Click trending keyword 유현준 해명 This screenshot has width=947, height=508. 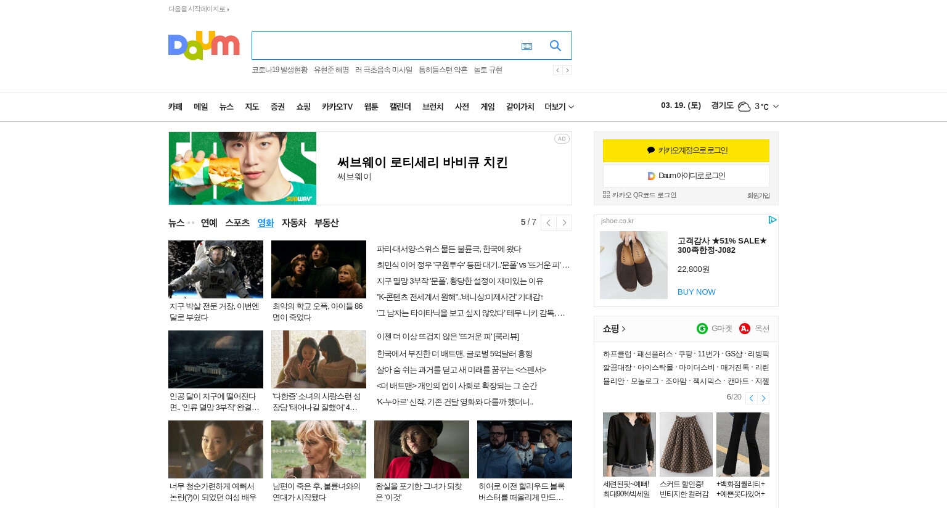click(x=332, y=70)
